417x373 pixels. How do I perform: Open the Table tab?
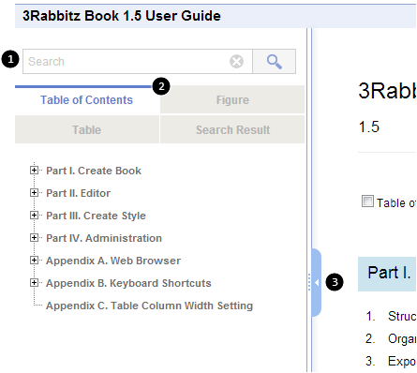pyautogui.click(x=87, y=129)
